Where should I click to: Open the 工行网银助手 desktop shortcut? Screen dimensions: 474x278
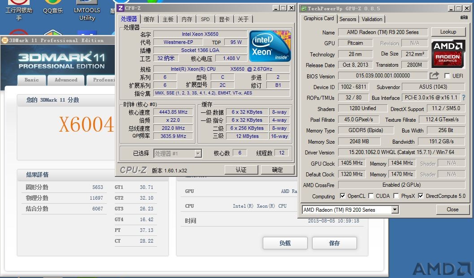[x=19, y=11]
